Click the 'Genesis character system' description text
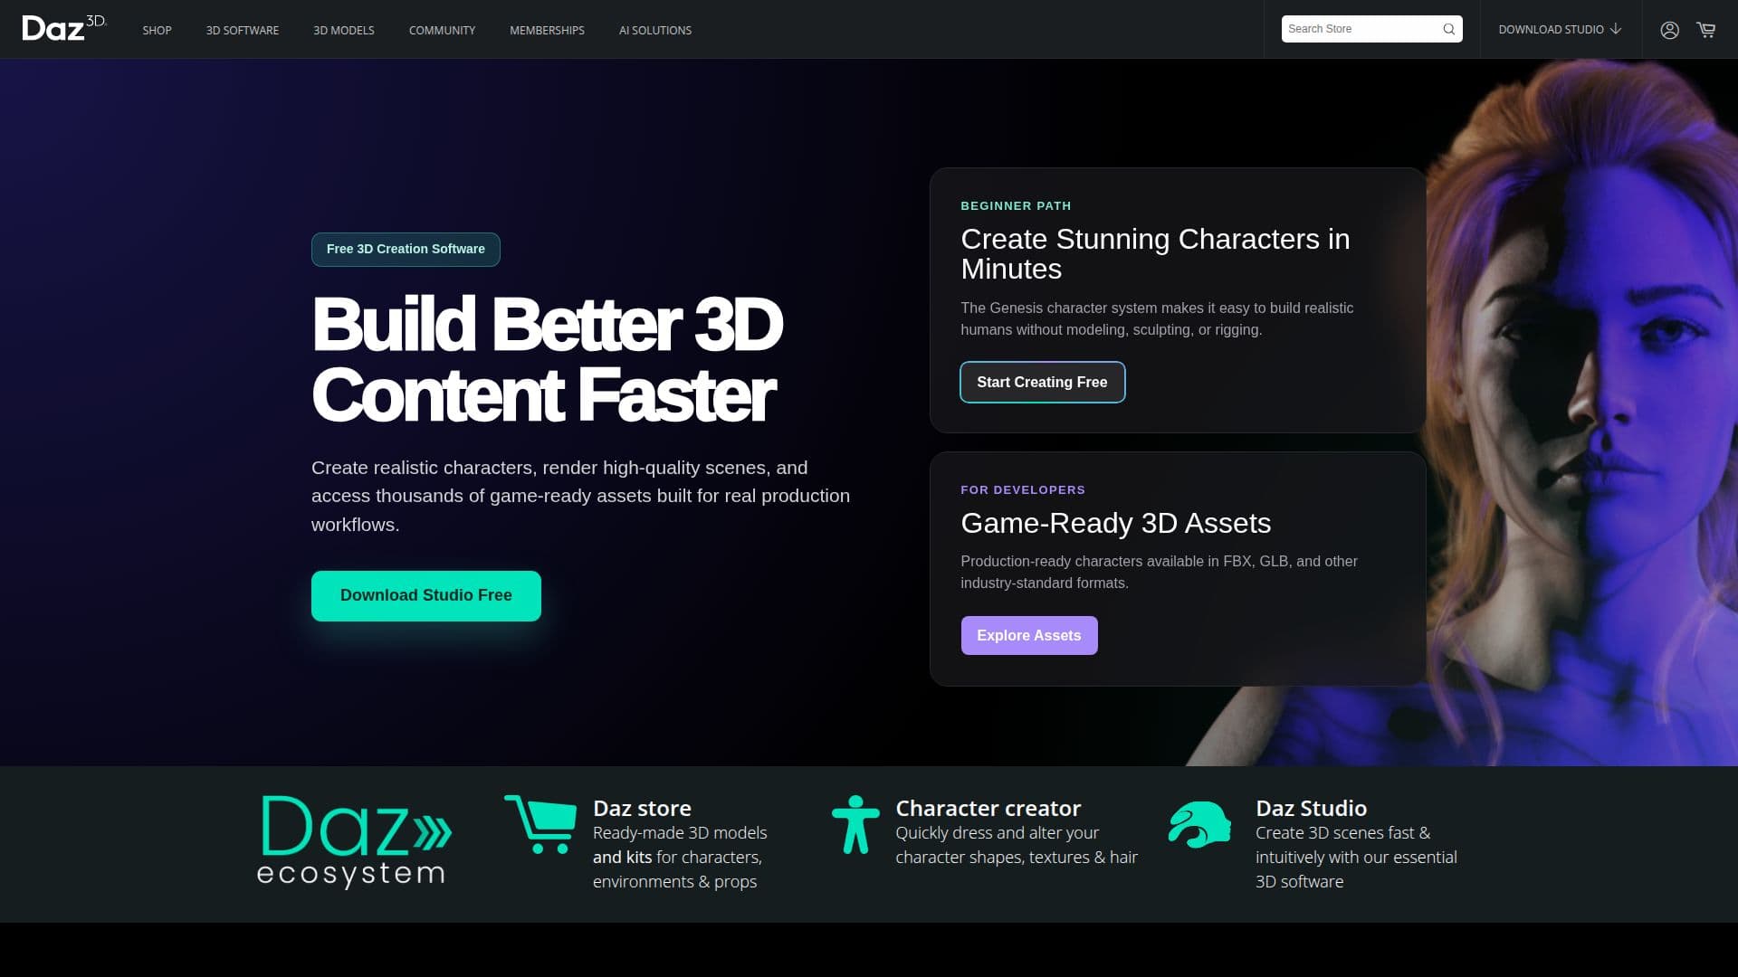Image resolution: width=1738 pixels, height=977 pixels. pos(1157,318)
